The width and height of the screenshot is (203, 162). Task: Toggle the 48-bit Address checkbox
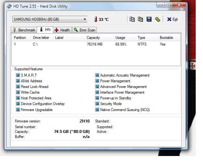pos(18,81)
